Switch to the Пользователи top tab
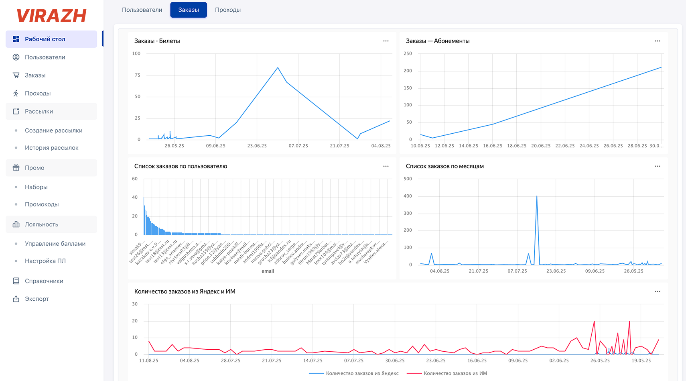 (142, 10)
